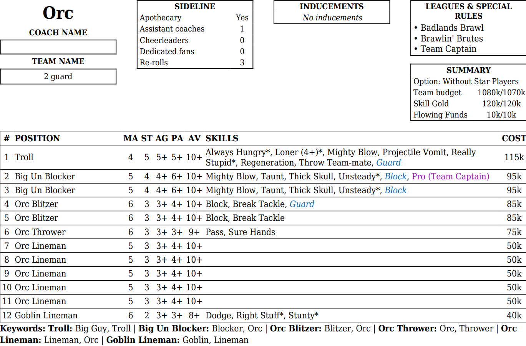Click player 3's blue 'Block' skill
This screenshot has height=346, width=526.
pos(395,190)
